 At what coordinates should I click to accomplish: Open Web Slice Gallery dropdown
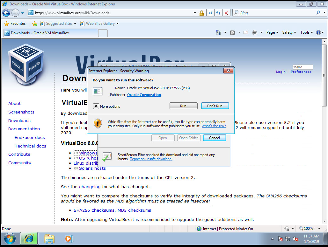point(99,24)
